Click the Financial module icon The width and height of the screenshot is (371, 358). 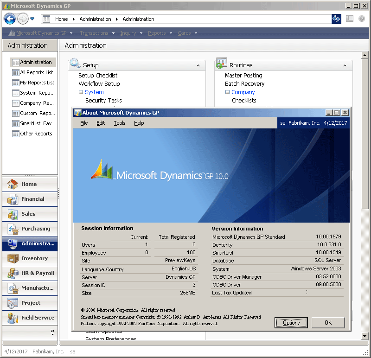pyautogui.click(x=13, y=199)
